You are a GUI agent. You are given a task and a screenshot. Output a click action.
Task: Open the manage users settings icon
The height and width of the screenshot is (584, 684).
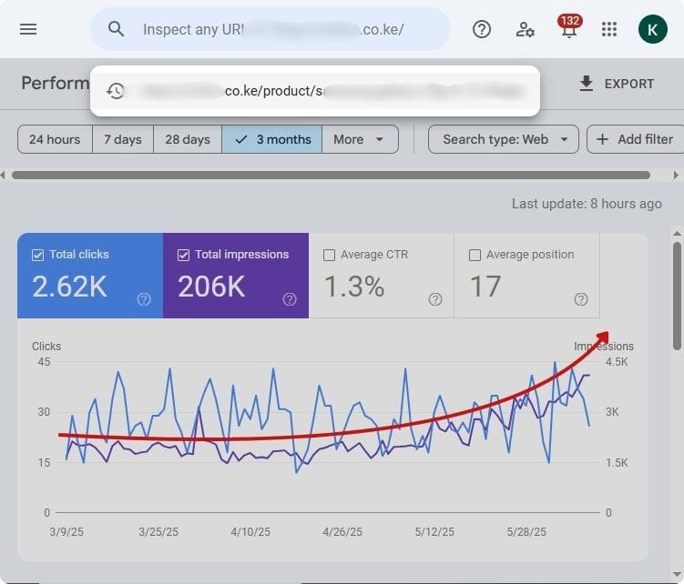[526, 29]
